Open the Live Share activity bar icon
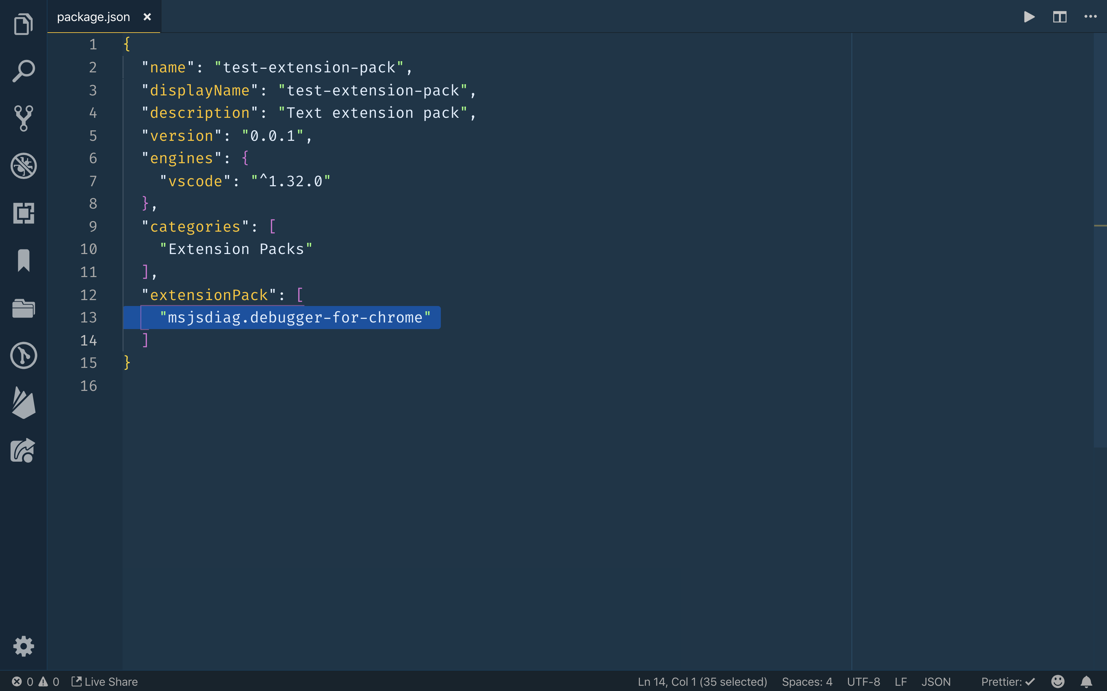 coord(23,450)
